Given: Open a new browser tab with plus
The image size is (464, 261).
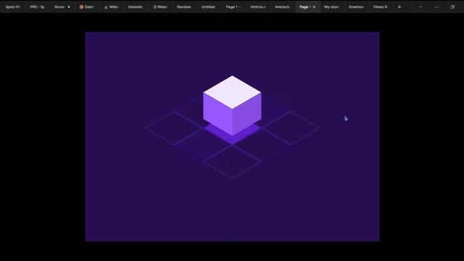Looking at the screenshot, I should [x=399, y=7].
